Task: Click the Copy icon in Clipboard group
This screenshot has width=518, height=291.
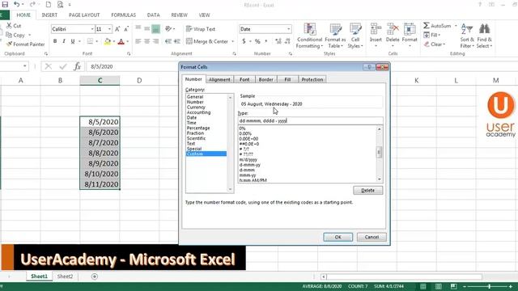Action: [x=9, y=35]
